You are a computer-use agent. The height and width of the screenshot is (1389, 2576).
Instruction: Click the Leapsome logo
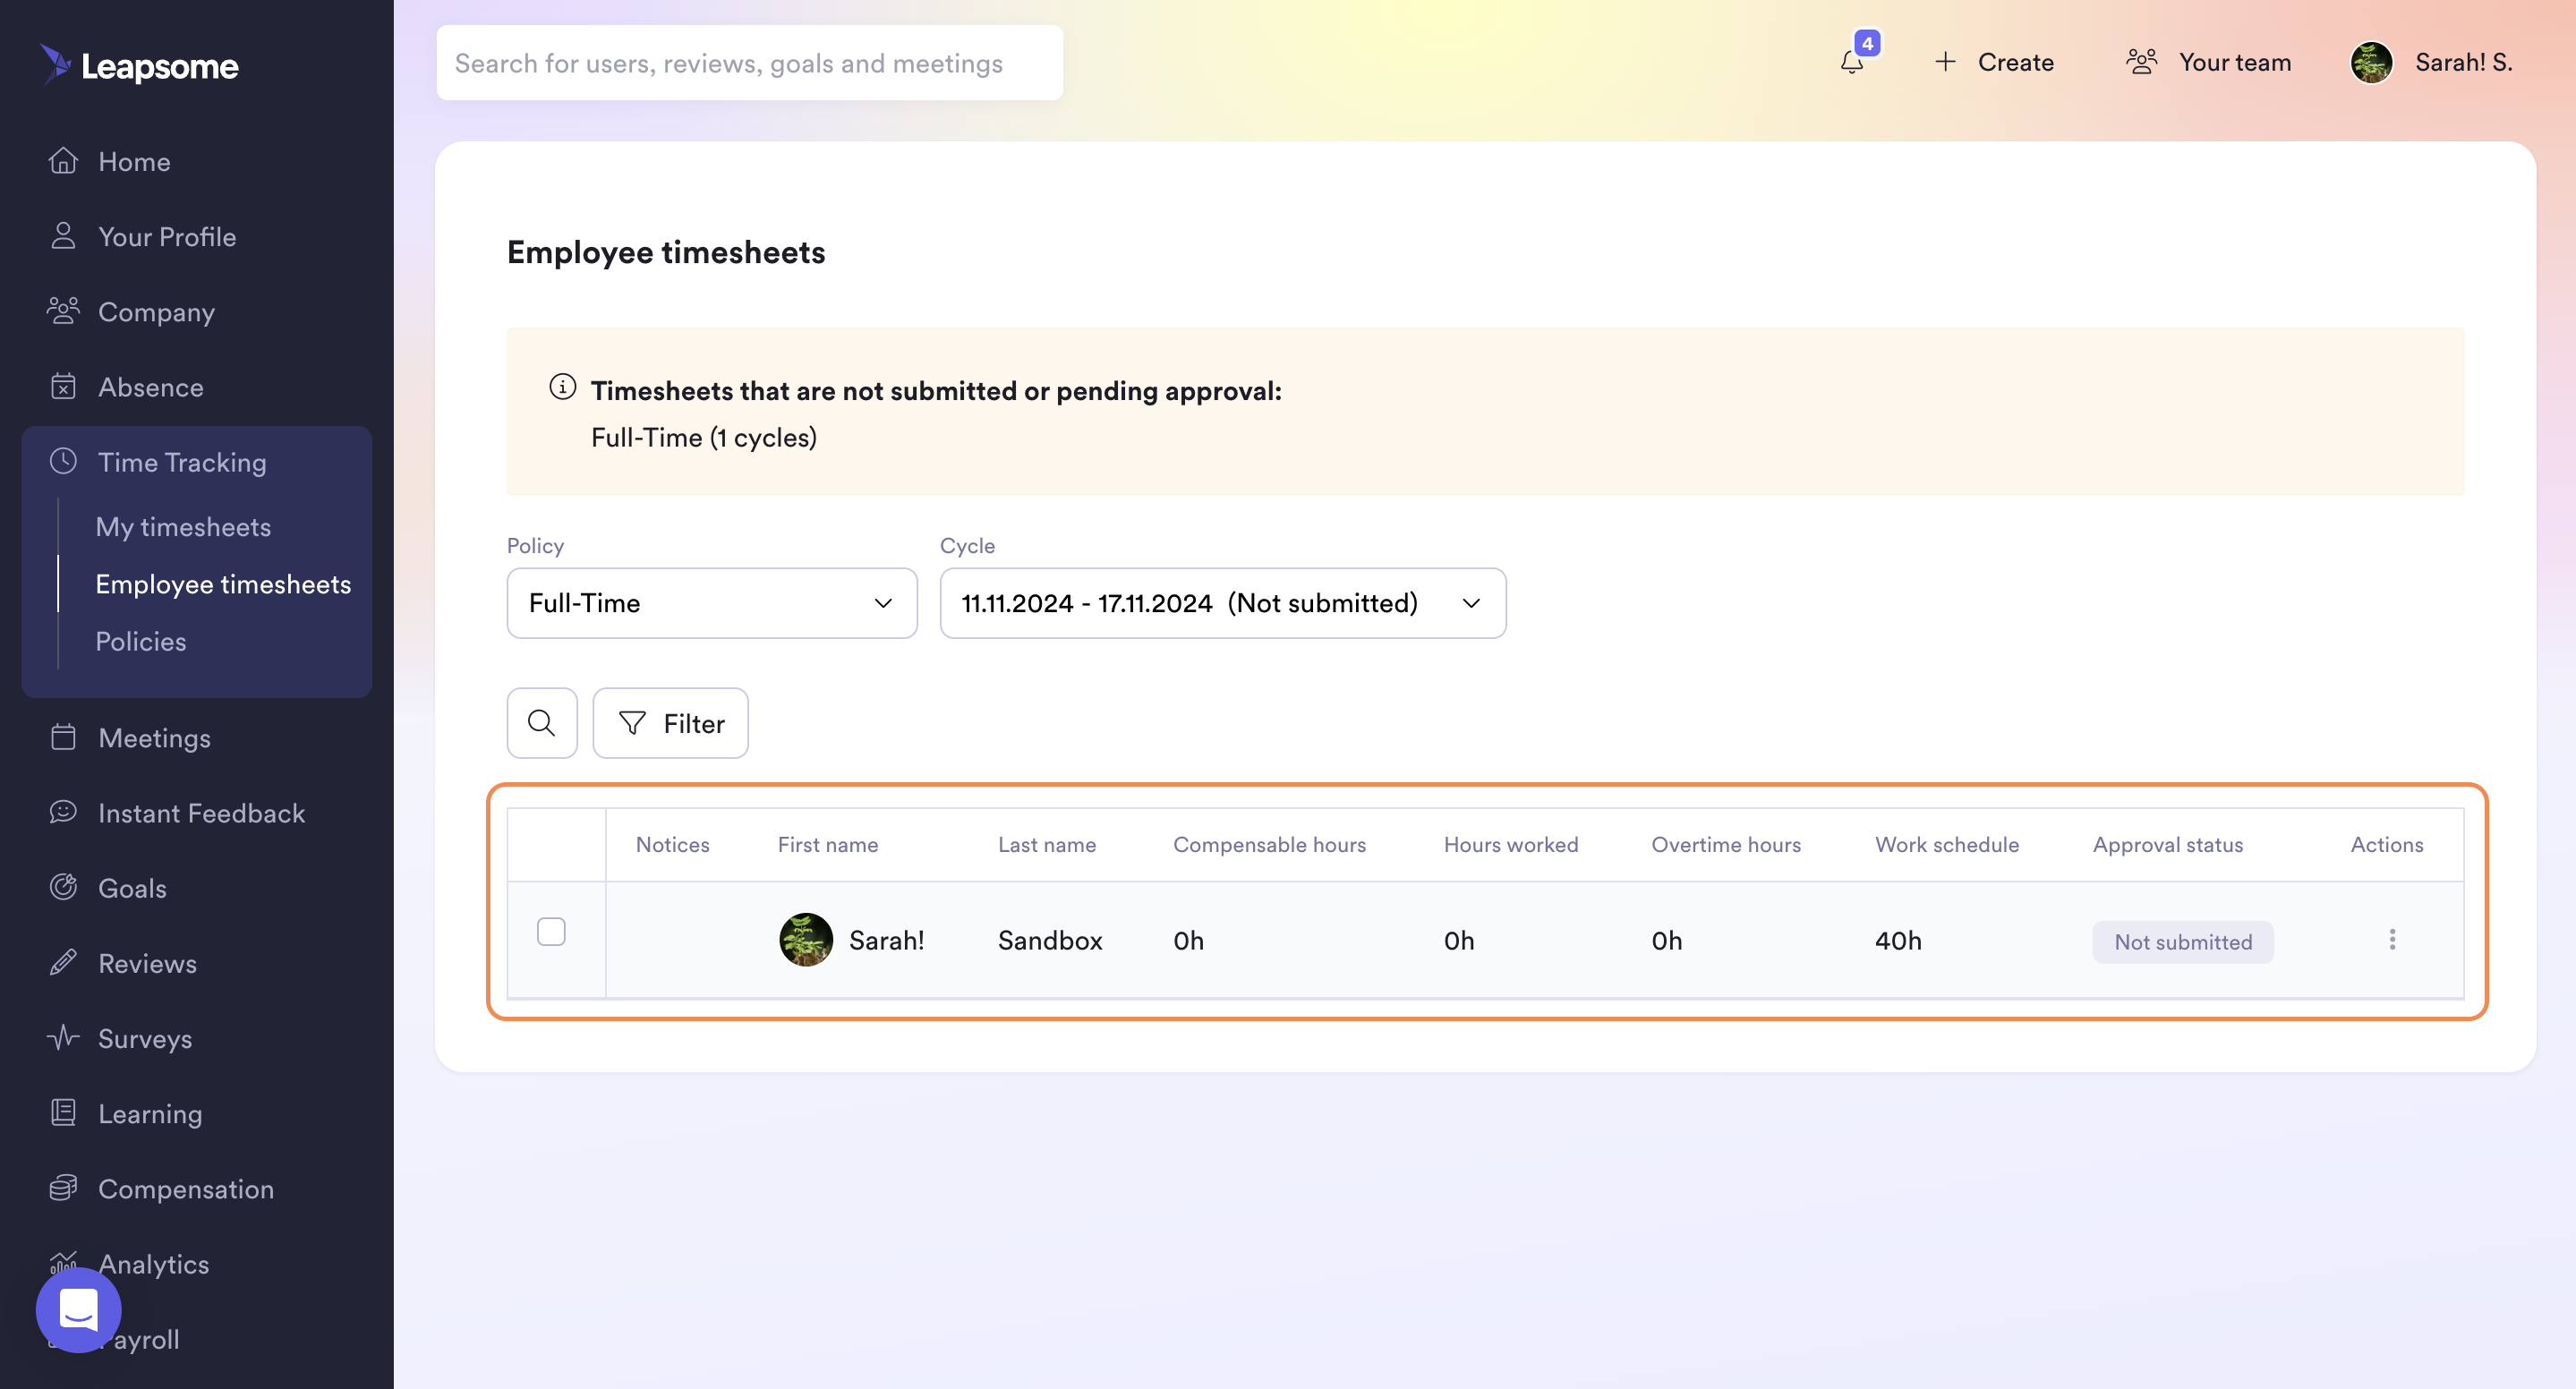(139, 65)
